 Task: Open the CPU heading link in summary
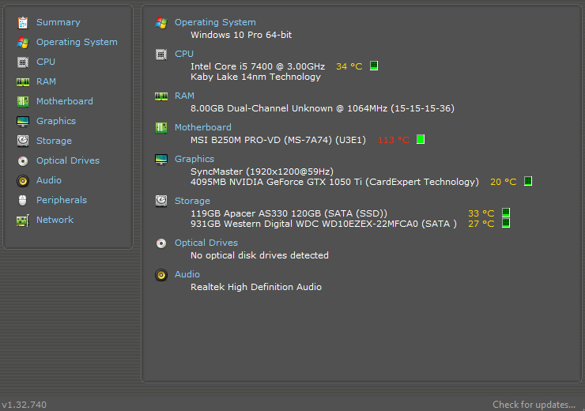(184, 54)
